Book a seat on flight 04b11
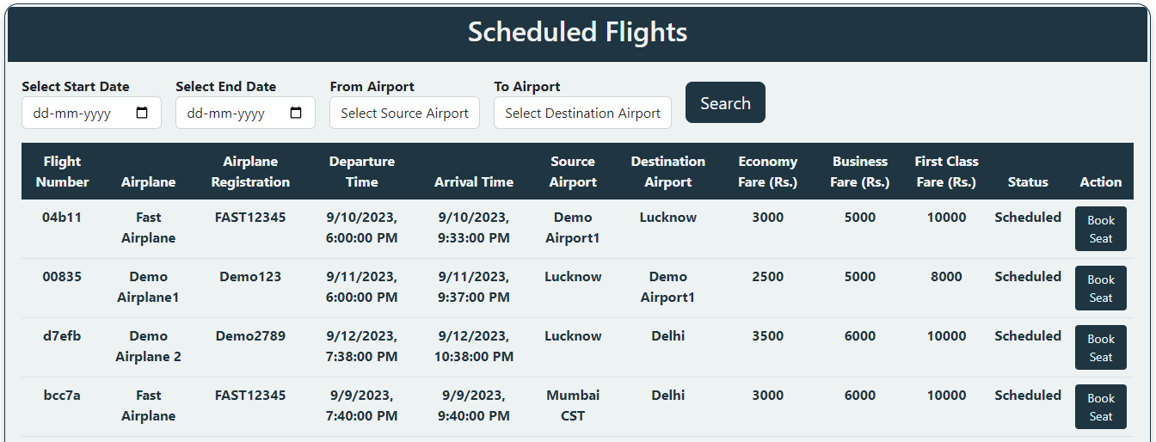The height and width of the screenshot is (442, 1156). (1100, 229)
